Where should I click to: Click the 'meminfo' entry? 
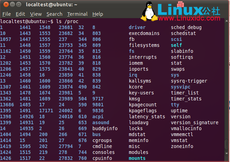tap(139, 140)
